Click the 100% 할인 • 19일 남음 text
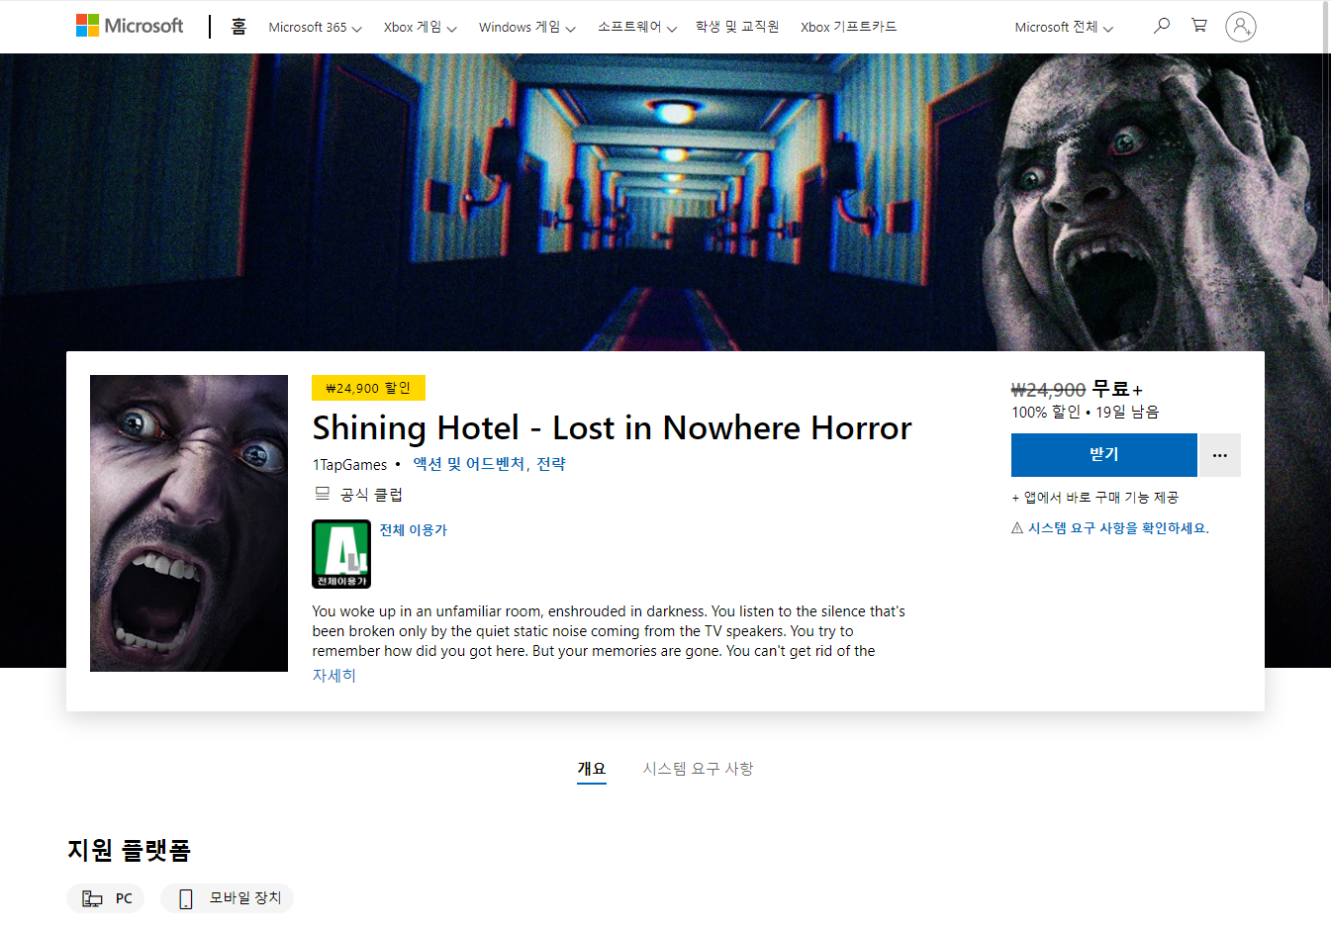Screen dimensions: 1331x931 1085,413
